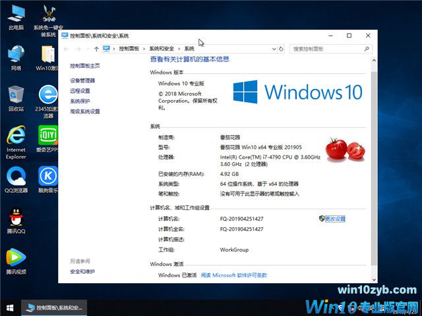Open 安全和维护 link

(82, 271)
